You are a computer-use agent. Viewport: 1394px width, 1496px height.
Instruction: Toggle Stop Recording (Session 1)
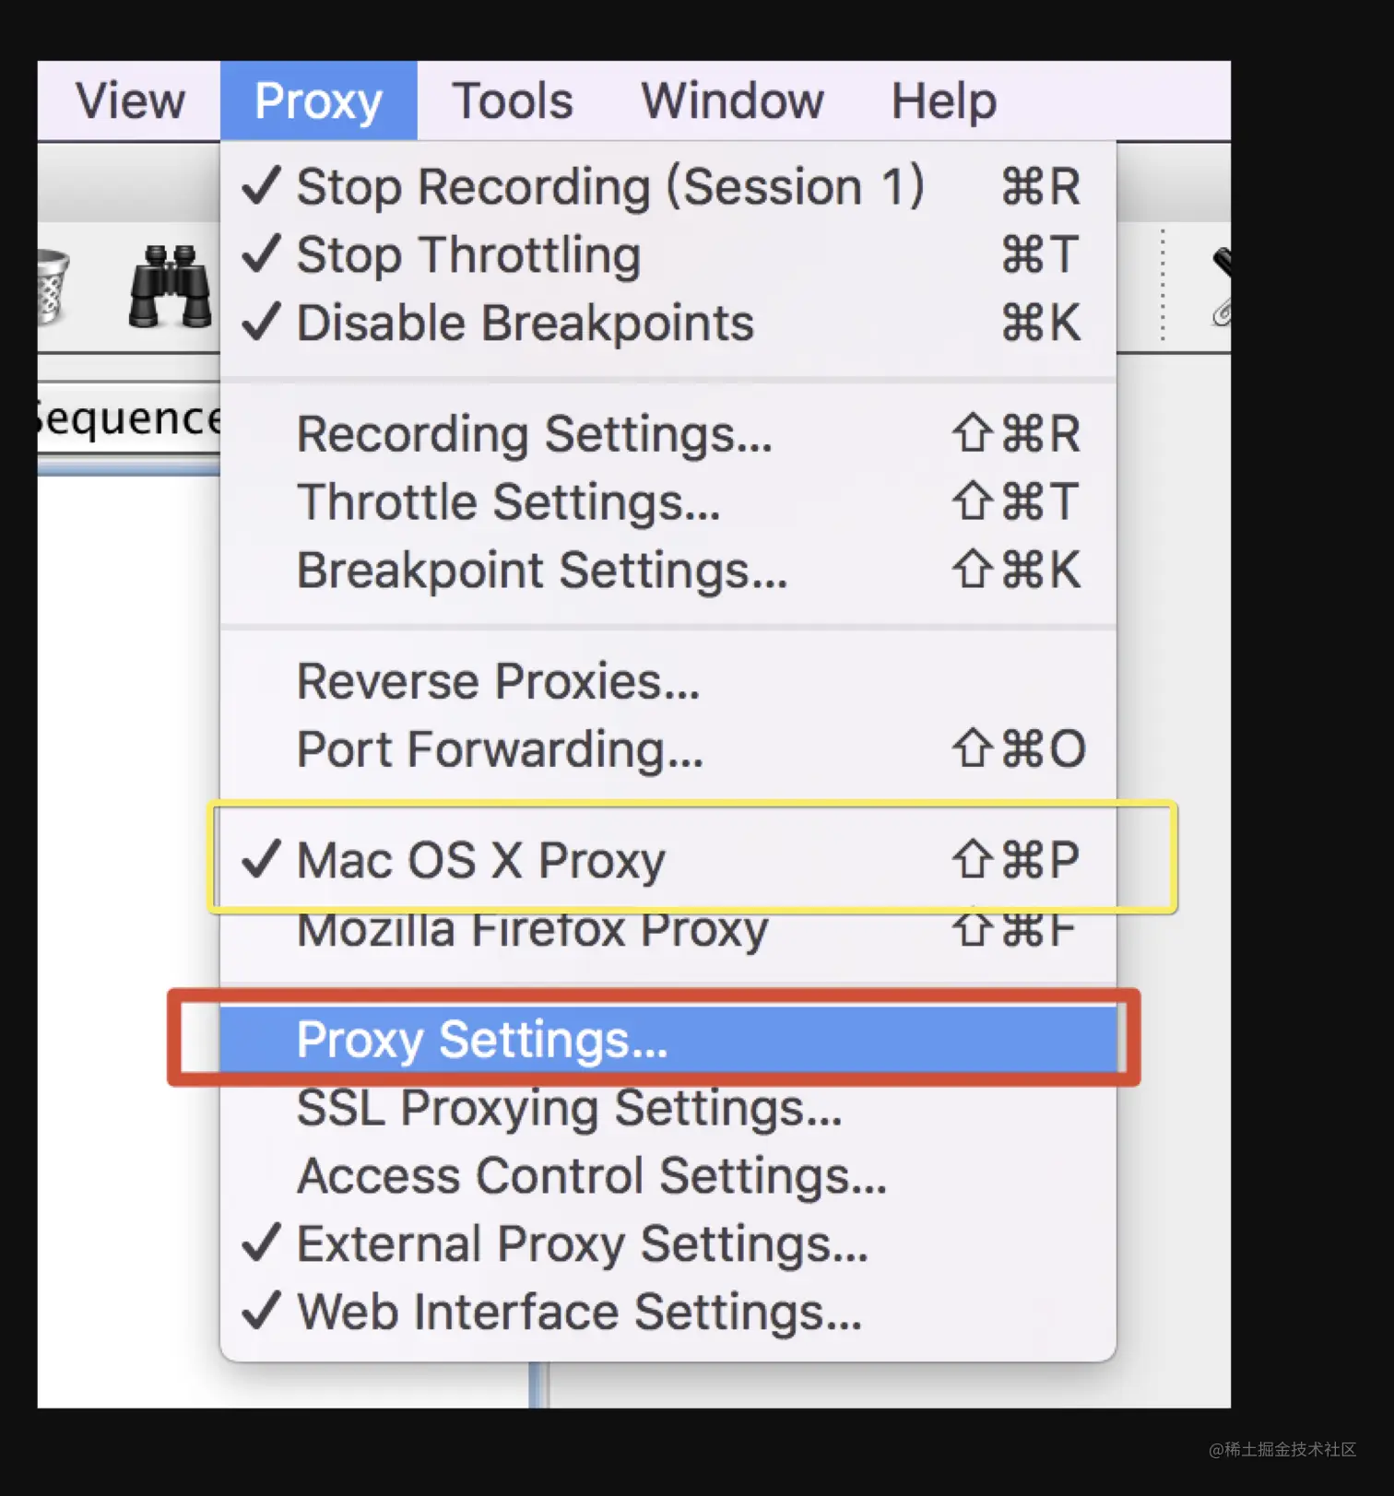click(608, 187)
